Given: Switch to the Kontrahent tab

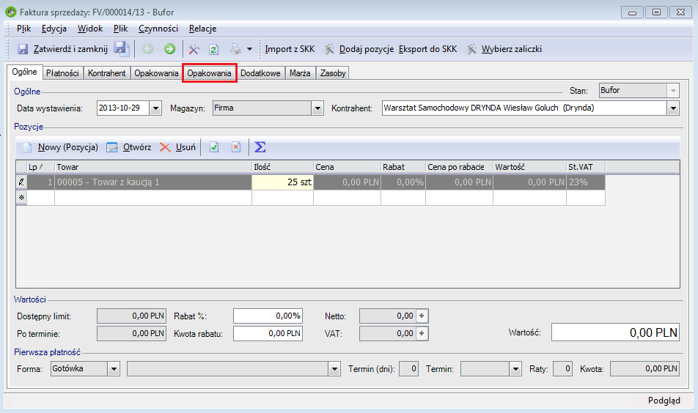Looking at the screenshot, I should pos(107,73).
